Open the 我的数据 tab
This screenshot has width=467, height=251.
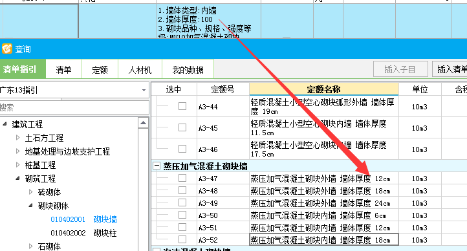[188, 69]
